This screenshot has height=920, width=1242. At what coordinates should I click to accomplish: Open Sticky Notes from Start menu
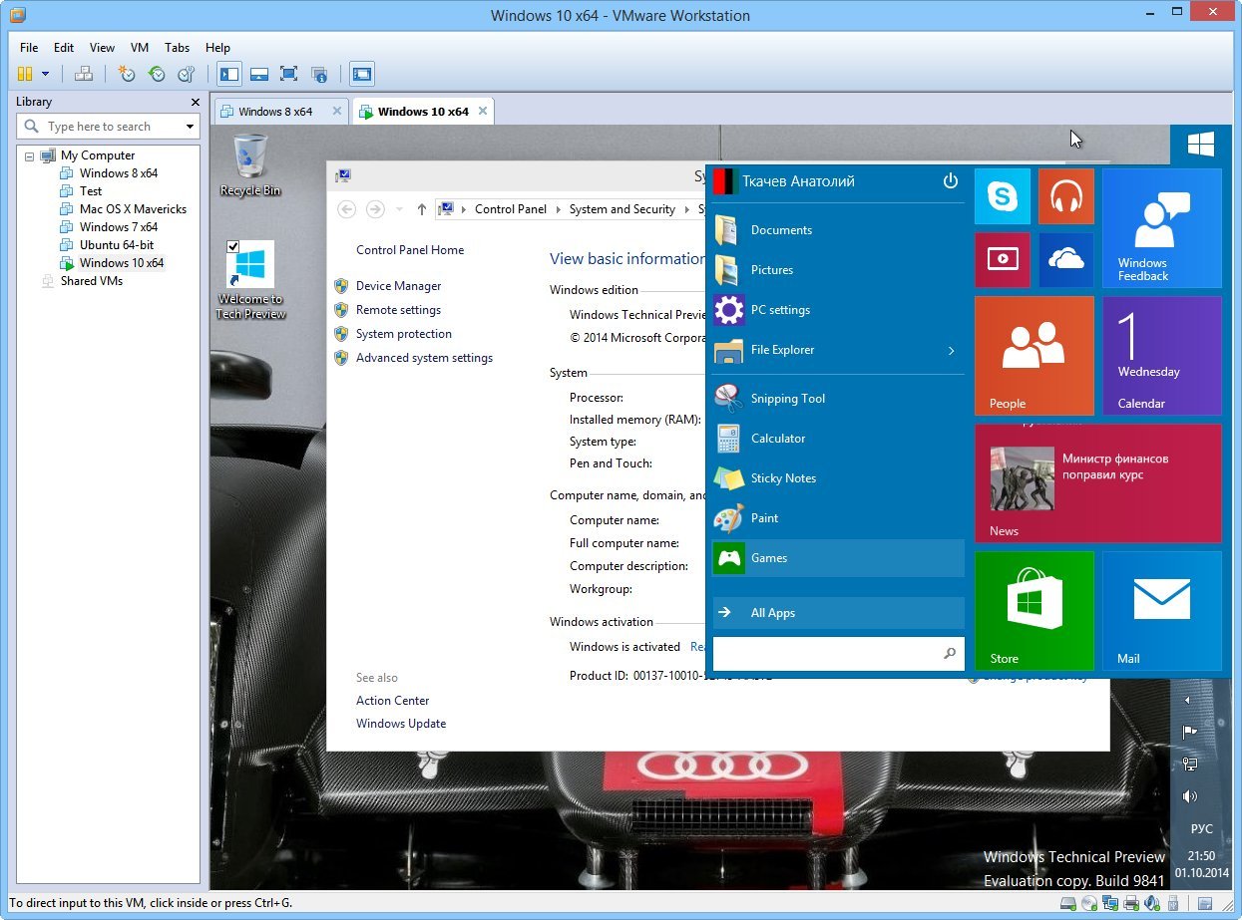839,478
